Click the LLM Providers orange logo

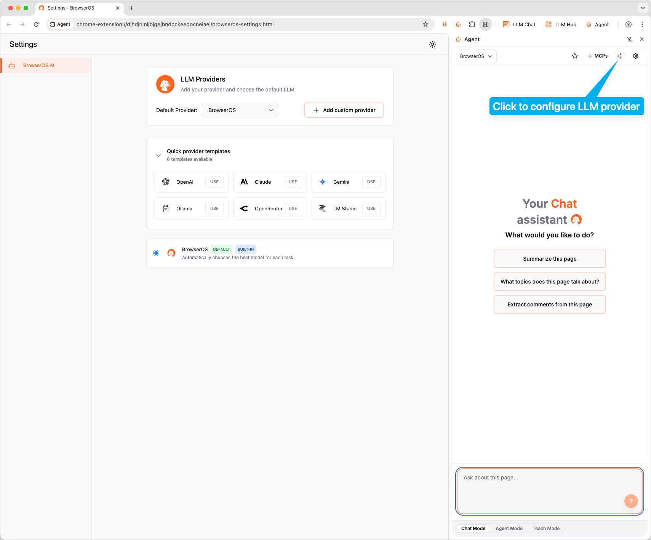pos(165,84)
